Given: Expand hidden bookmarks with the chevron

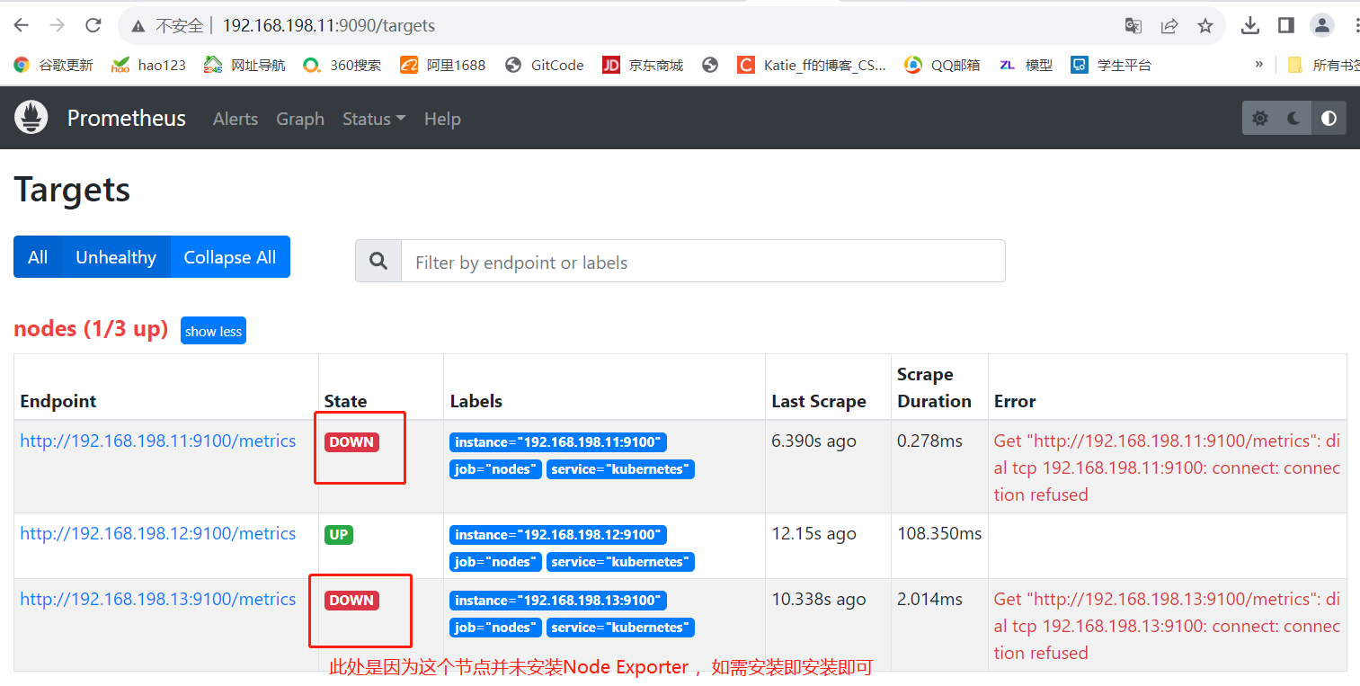Looking at the screenshot, I should (1259, 64).
